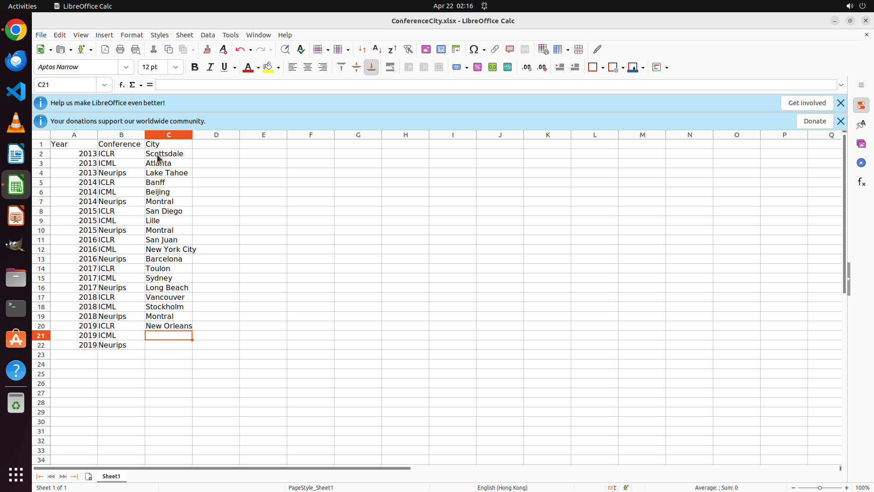Toggle Italic formatting

210,67
